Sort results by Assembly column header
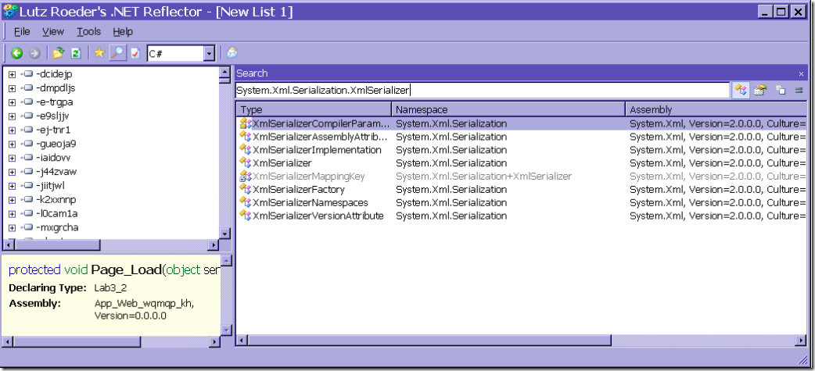 pos(716,109)
